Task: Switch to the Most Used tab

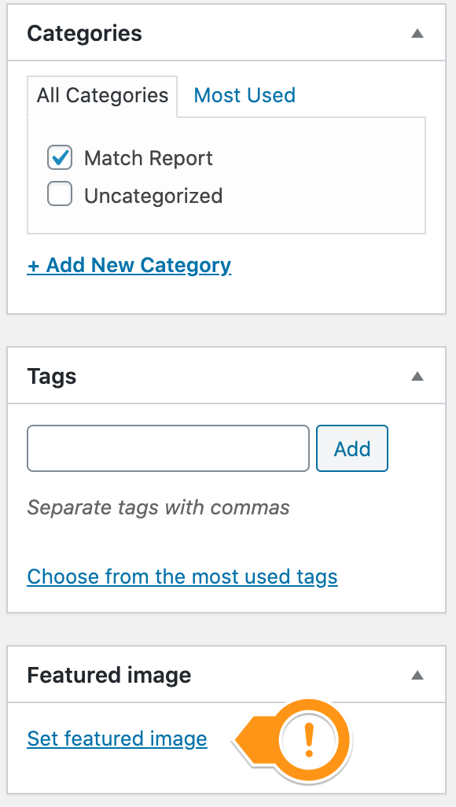Action: pos(244,95)
